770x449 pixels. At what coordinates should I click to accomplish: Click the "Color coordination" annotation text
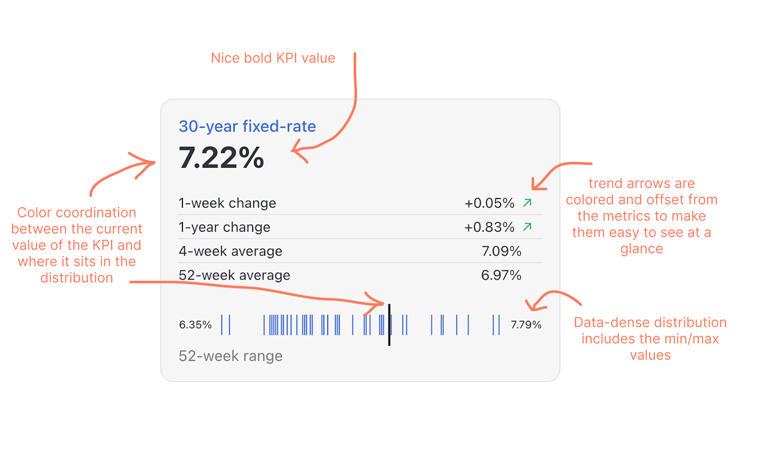pyautogui.click(x=77, y=245)
